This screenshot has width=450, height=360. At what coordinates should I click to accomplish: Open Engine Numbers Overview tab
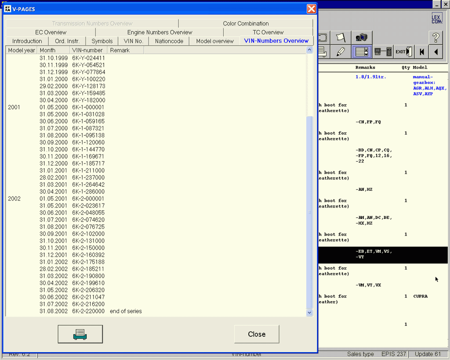tap(160, 33)
